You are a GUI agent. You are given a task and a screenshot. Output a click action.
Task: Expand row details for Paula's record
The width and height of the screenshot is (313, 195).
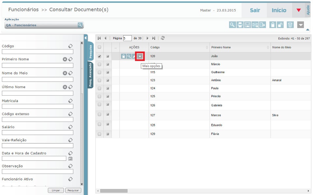click(108, 88)
